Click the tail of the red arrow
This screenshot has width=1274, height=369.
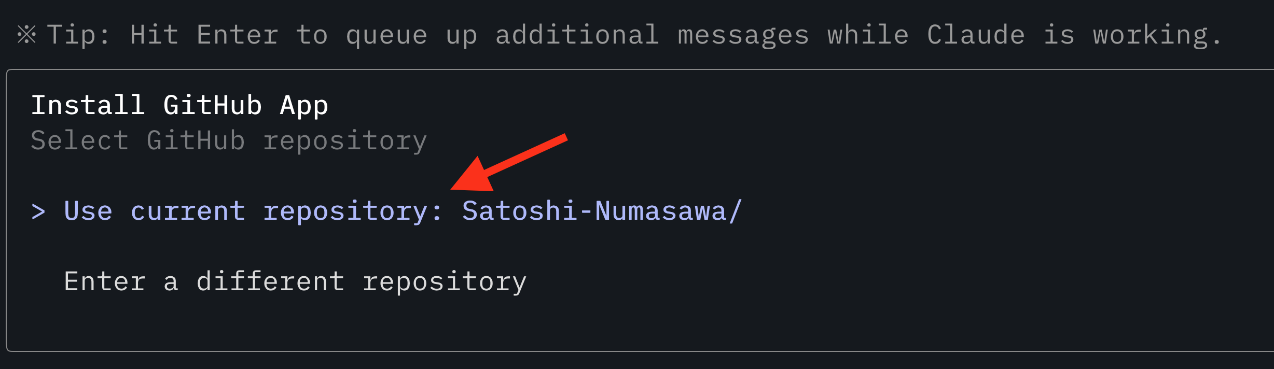pyautogui.click(x=563, y=140)
